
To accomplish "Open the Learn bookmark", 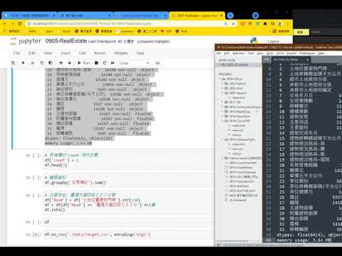I will pyautogui.click(x=47, y=31).
